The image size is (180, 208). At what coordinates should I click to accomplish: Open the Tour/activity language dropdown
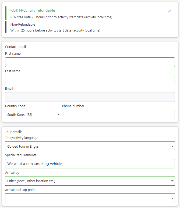(90, 146)
